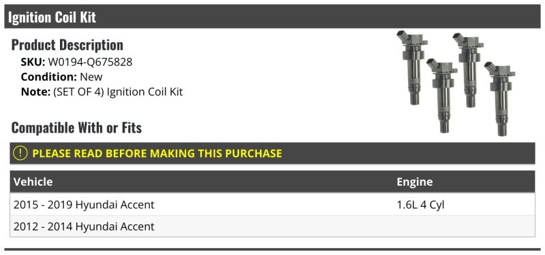Click the empty Engine cell for 2012 - 2014 Accent
This screenshot has width=545, height=255.
click(464, 226)
